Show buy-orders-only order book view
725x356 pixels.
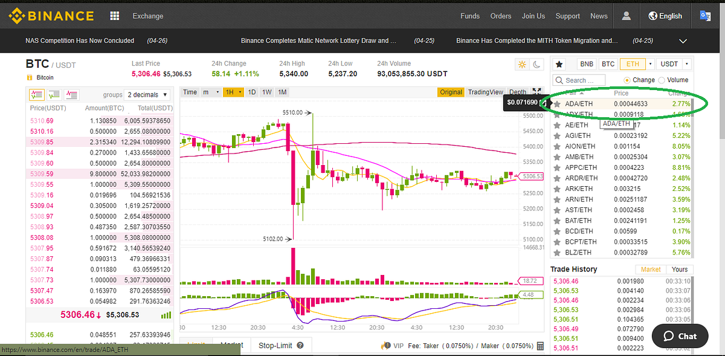[x=54, y=95]
